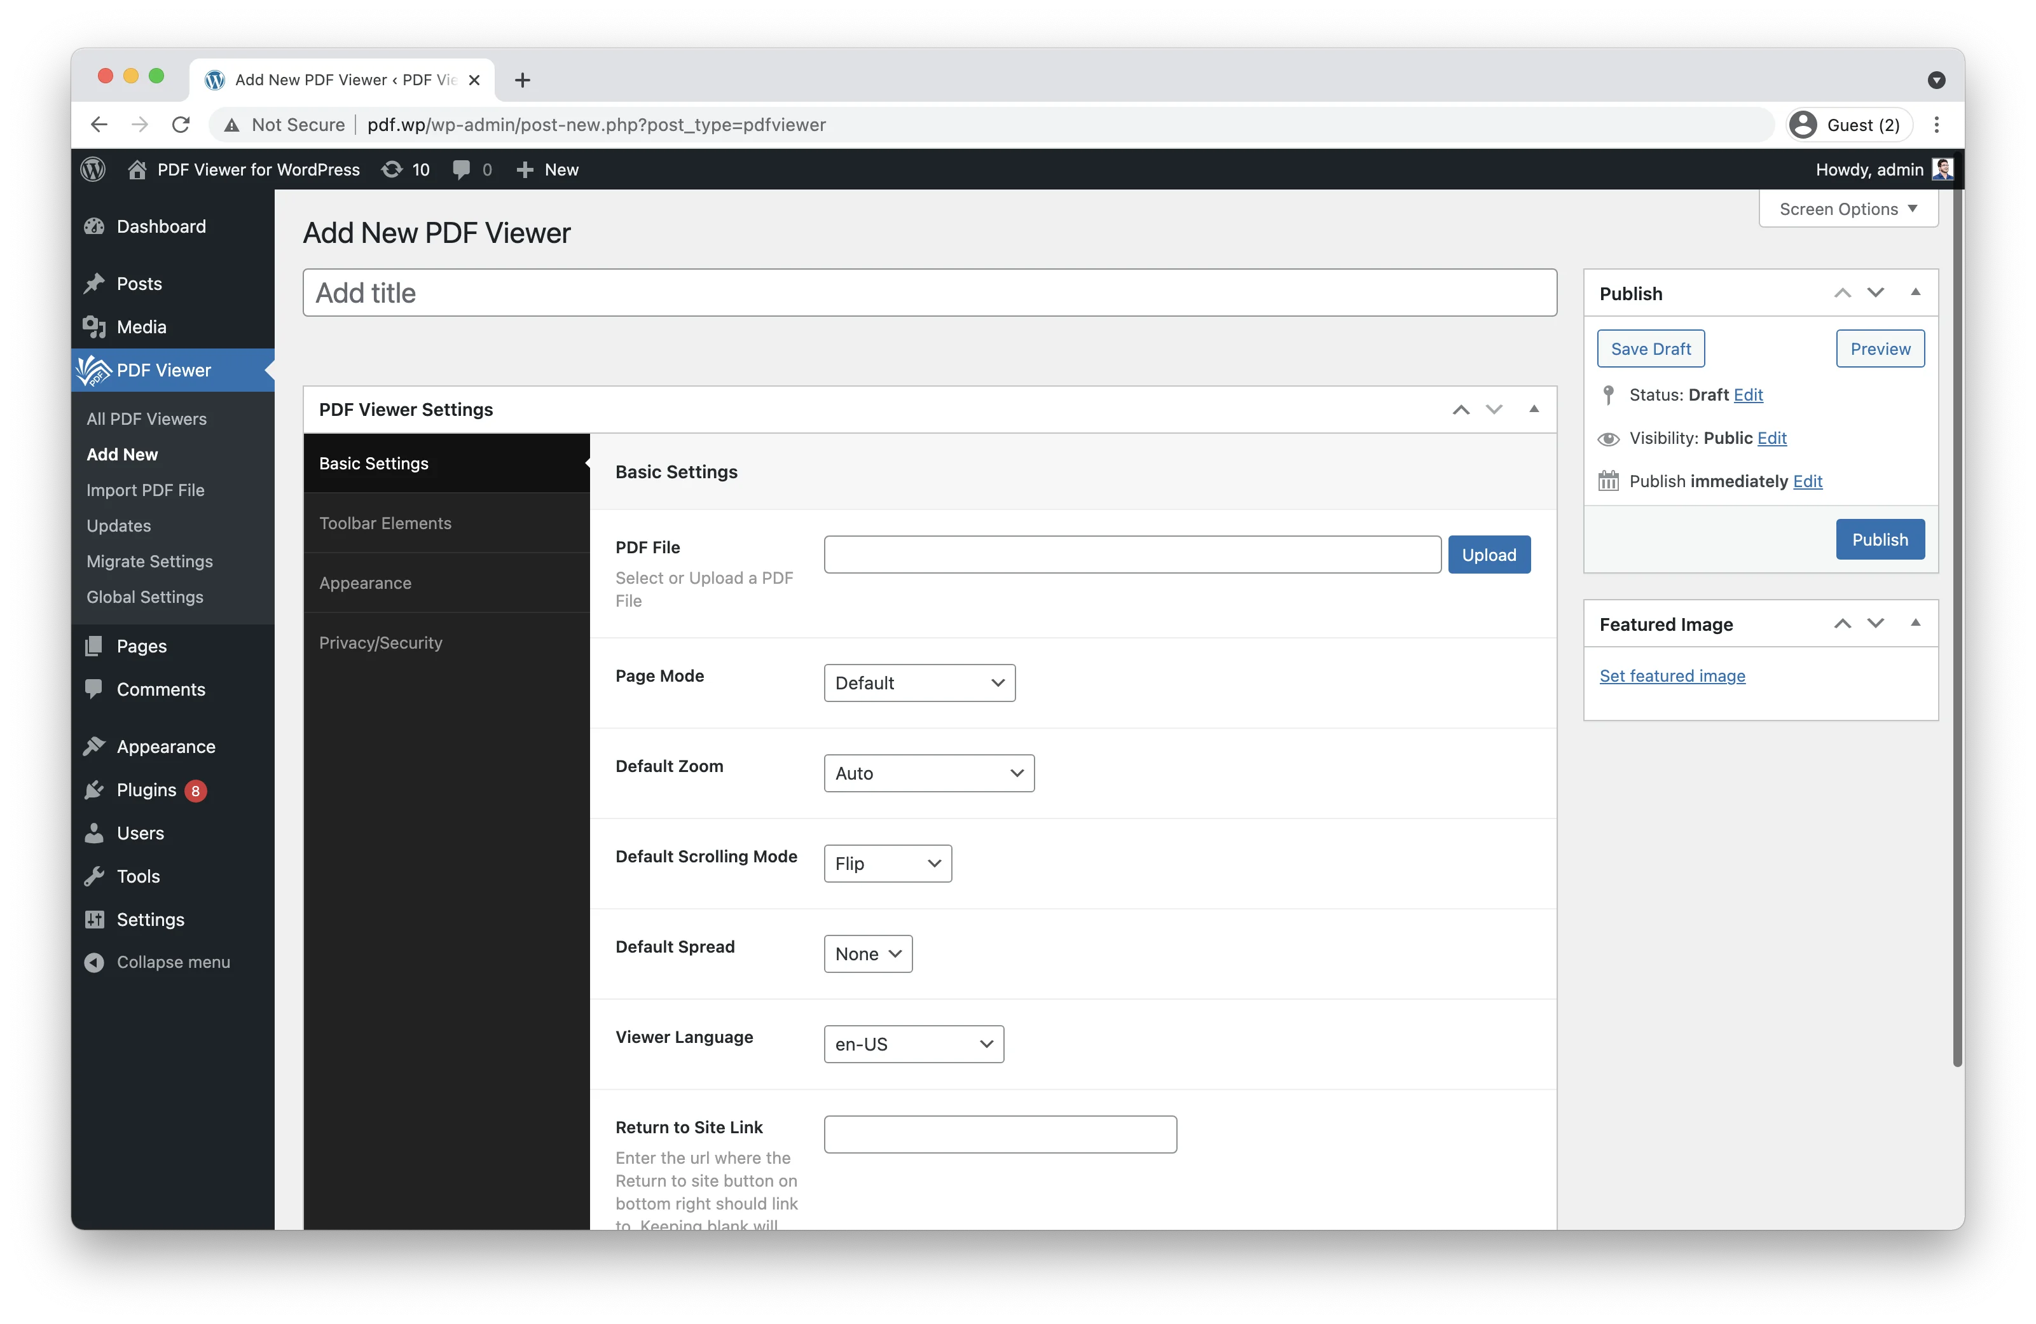
Task: Open the WordPress logo menu
Action: click(92, 169)
